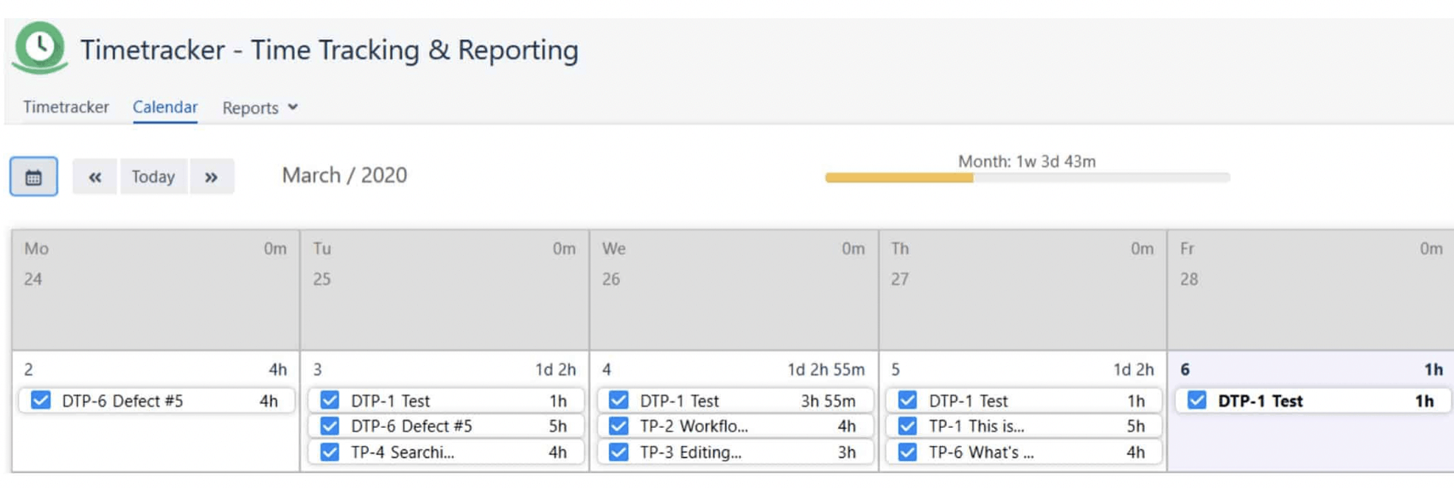The height and width of the screenshot is (488, 1454).
Task: Click the 1d 2h total for Tuesday 3
Action: click(x=555, y=370)
